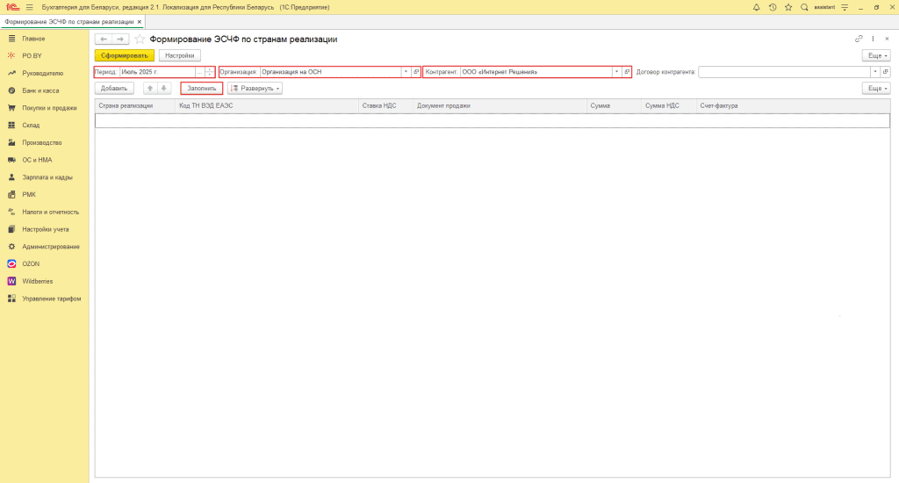Viewport: 899px width, 483px height.
Task: Select Банк и касса in sidebar
Action: tap(40, 90)
